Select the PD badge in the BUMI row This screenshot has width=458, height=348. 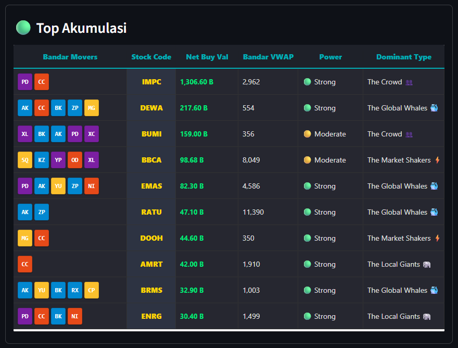tap(75, 134)
